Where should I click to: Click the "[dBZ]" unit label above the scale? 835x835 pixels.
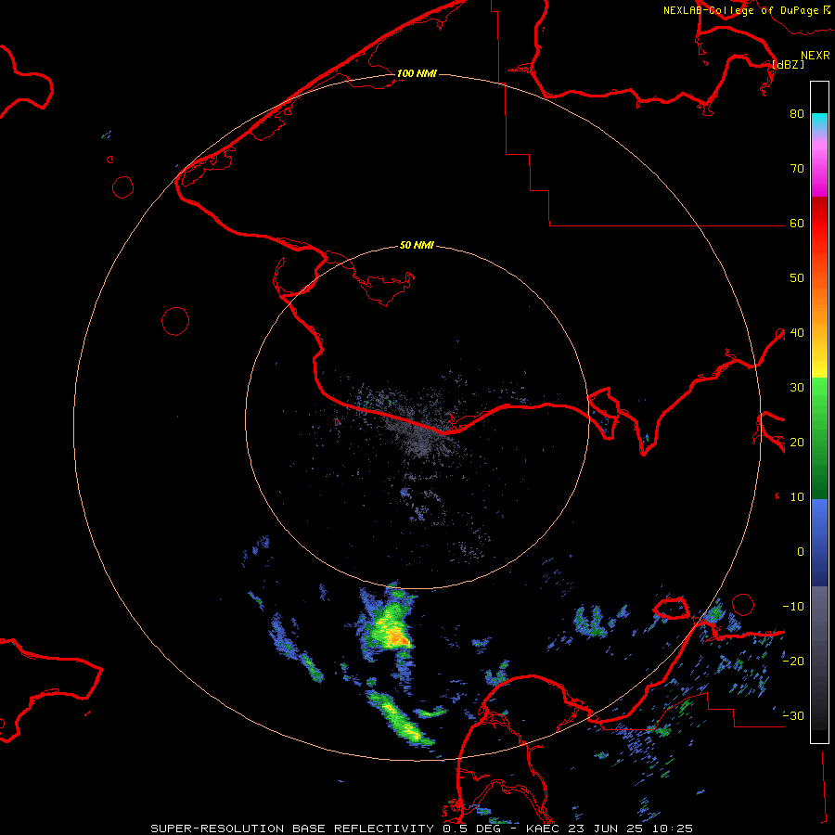tap(788, 64)
